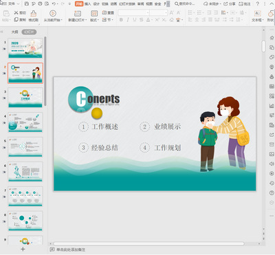275x255 pixels.
Task: Cut selection using 剪切
Action: tap(20, 13)
